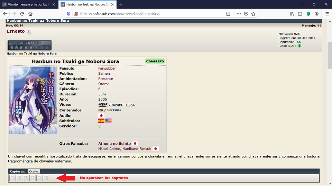Screen dimensions: 332x186
Task: Open the Firefox account profile icon
Action: click(316, 14)
